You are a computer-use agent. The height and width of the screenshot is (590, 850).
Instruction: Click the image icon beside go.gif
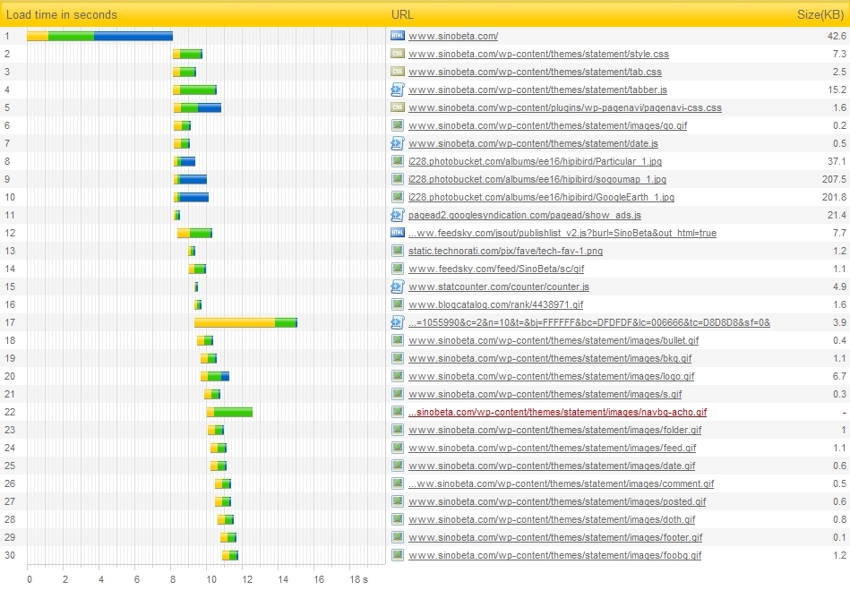point(398,125)
